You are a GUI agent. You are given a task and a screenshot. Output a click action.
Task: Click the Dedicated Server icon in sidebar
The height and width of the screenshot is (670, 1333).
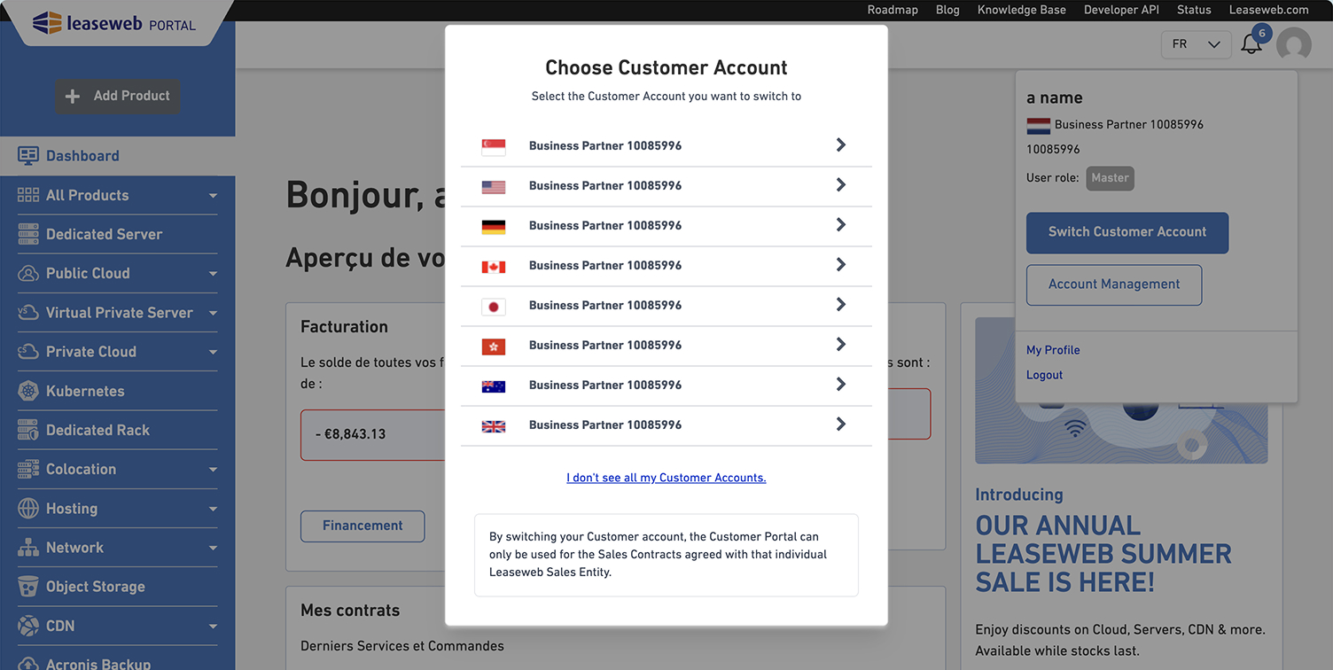[x=28, y=234]
